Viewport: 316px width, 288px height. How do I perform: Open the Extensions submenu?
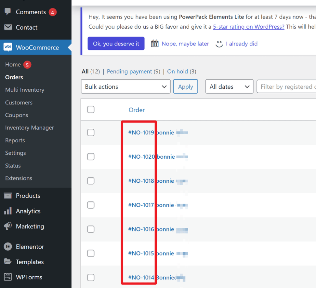[x=19, y=178]
